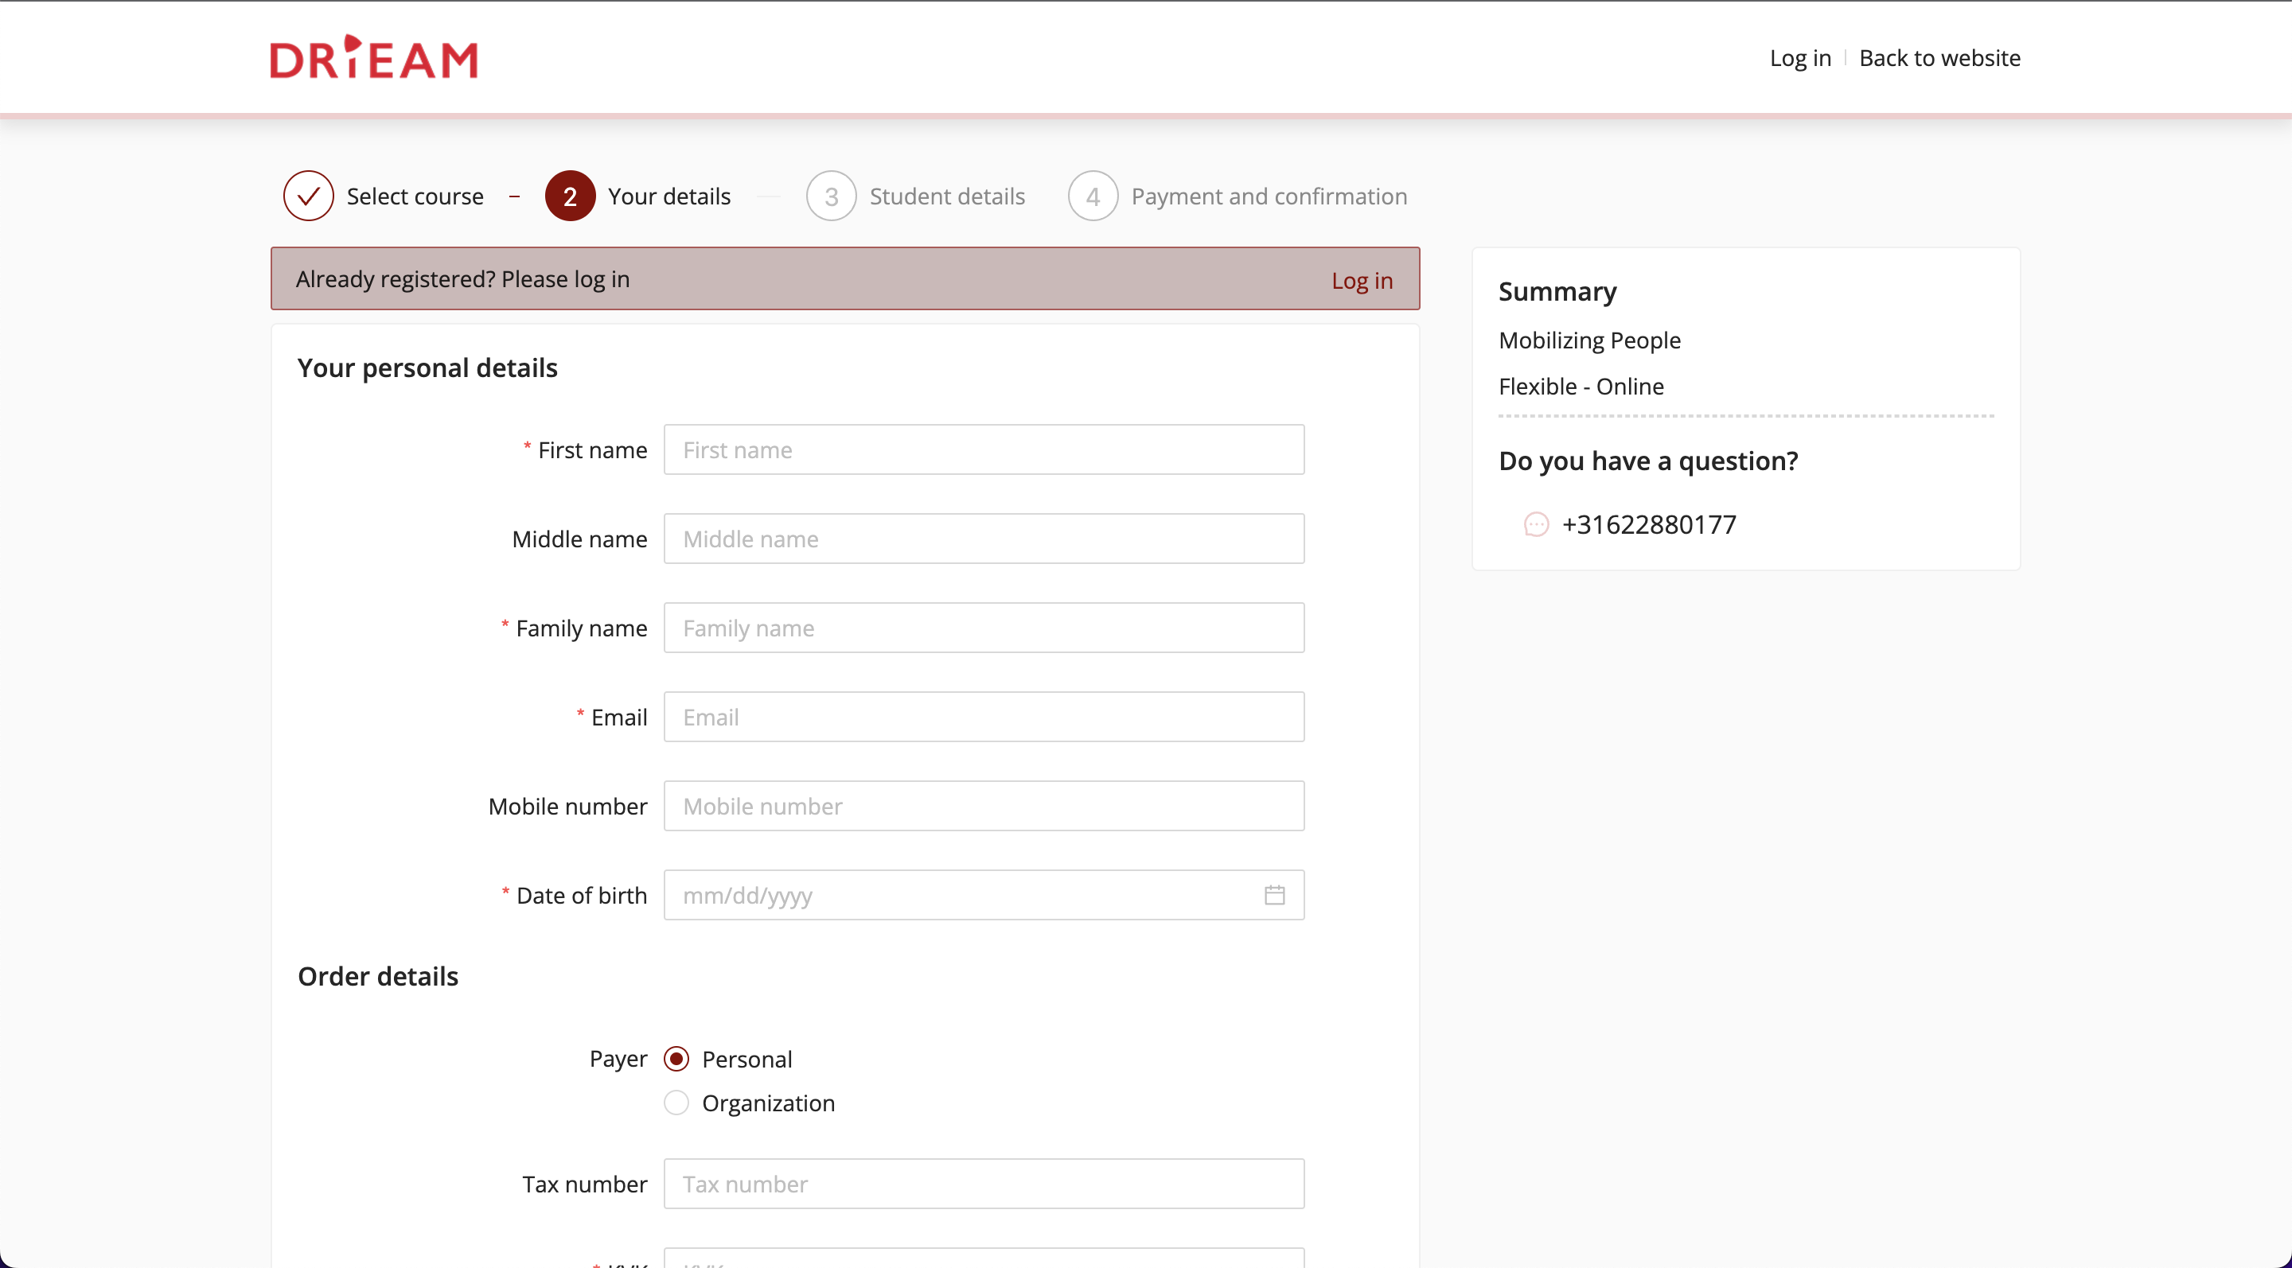Click the step 4 circle icon
Image resolution: width=2292 pixels, height=1268 pixels.
point(1093,196)
